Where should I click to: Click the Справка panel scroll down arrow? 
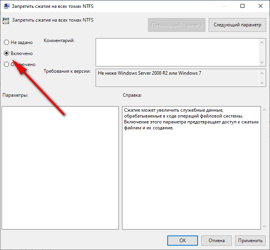point(264,226)
